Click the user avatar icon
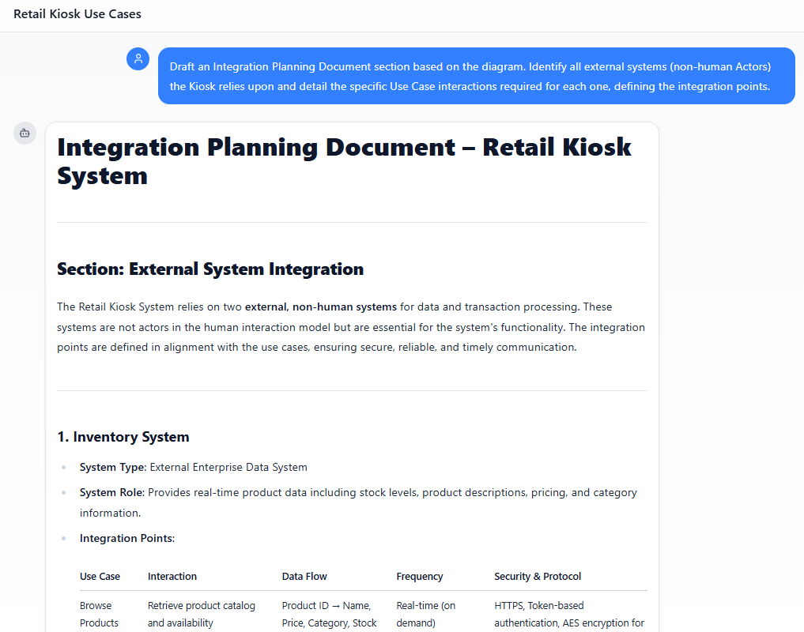This screenshot has height=632, width=804. 138,58
